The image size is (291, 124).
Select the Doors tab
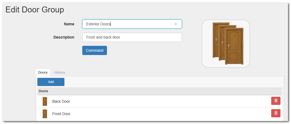[43, 73]
